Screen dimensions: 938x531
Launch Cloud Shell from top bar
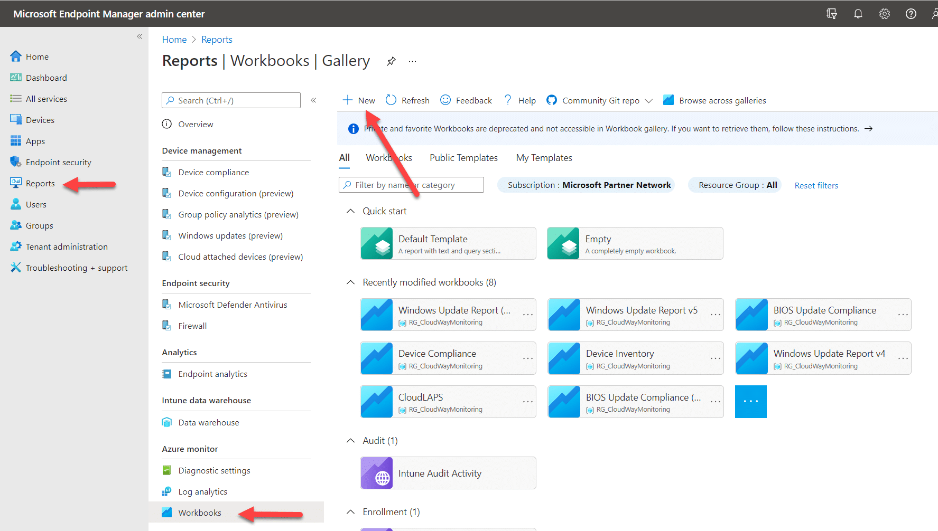831,14
